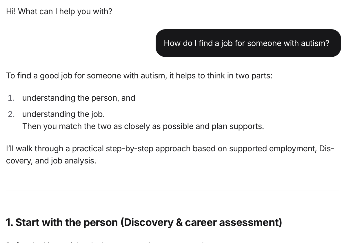Click the list number "1." marker
The width and height of the screenshot is (353, 243).
(x=11, y=98)
